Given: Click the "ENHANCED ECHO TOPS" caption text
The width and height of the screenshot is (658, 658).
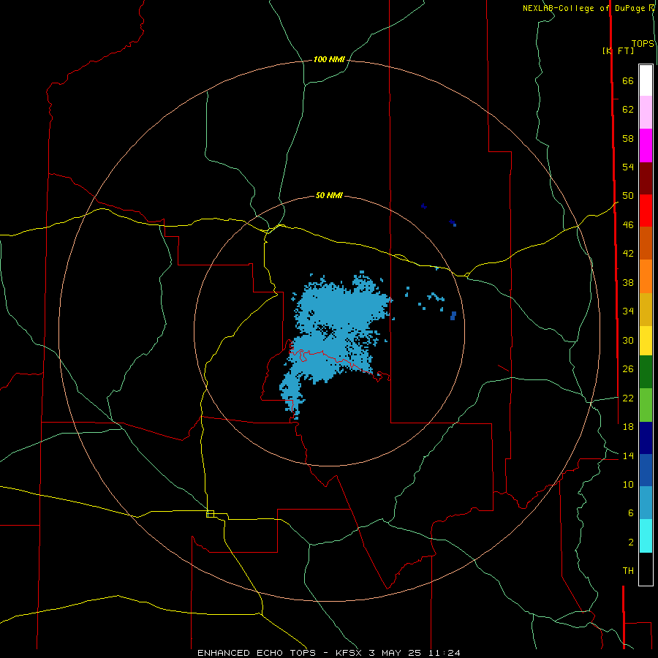Looking at the screenshot, I should click(x=257, y=653).
